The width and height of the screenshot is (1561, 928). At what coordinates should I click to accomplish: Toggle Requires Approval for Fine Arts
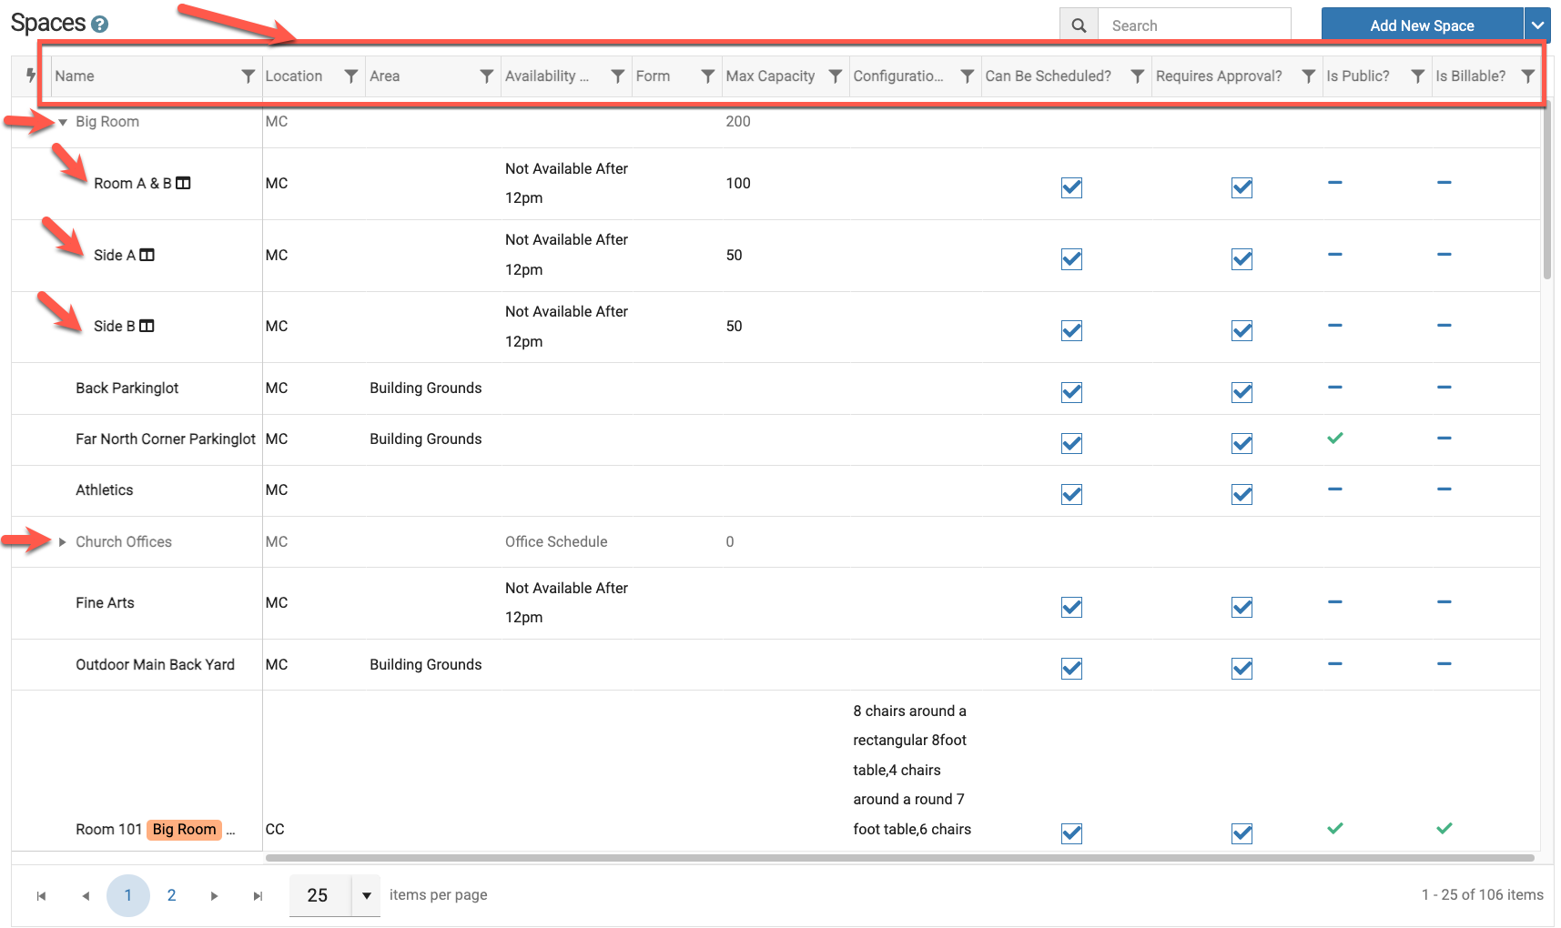click(1242, 607)
